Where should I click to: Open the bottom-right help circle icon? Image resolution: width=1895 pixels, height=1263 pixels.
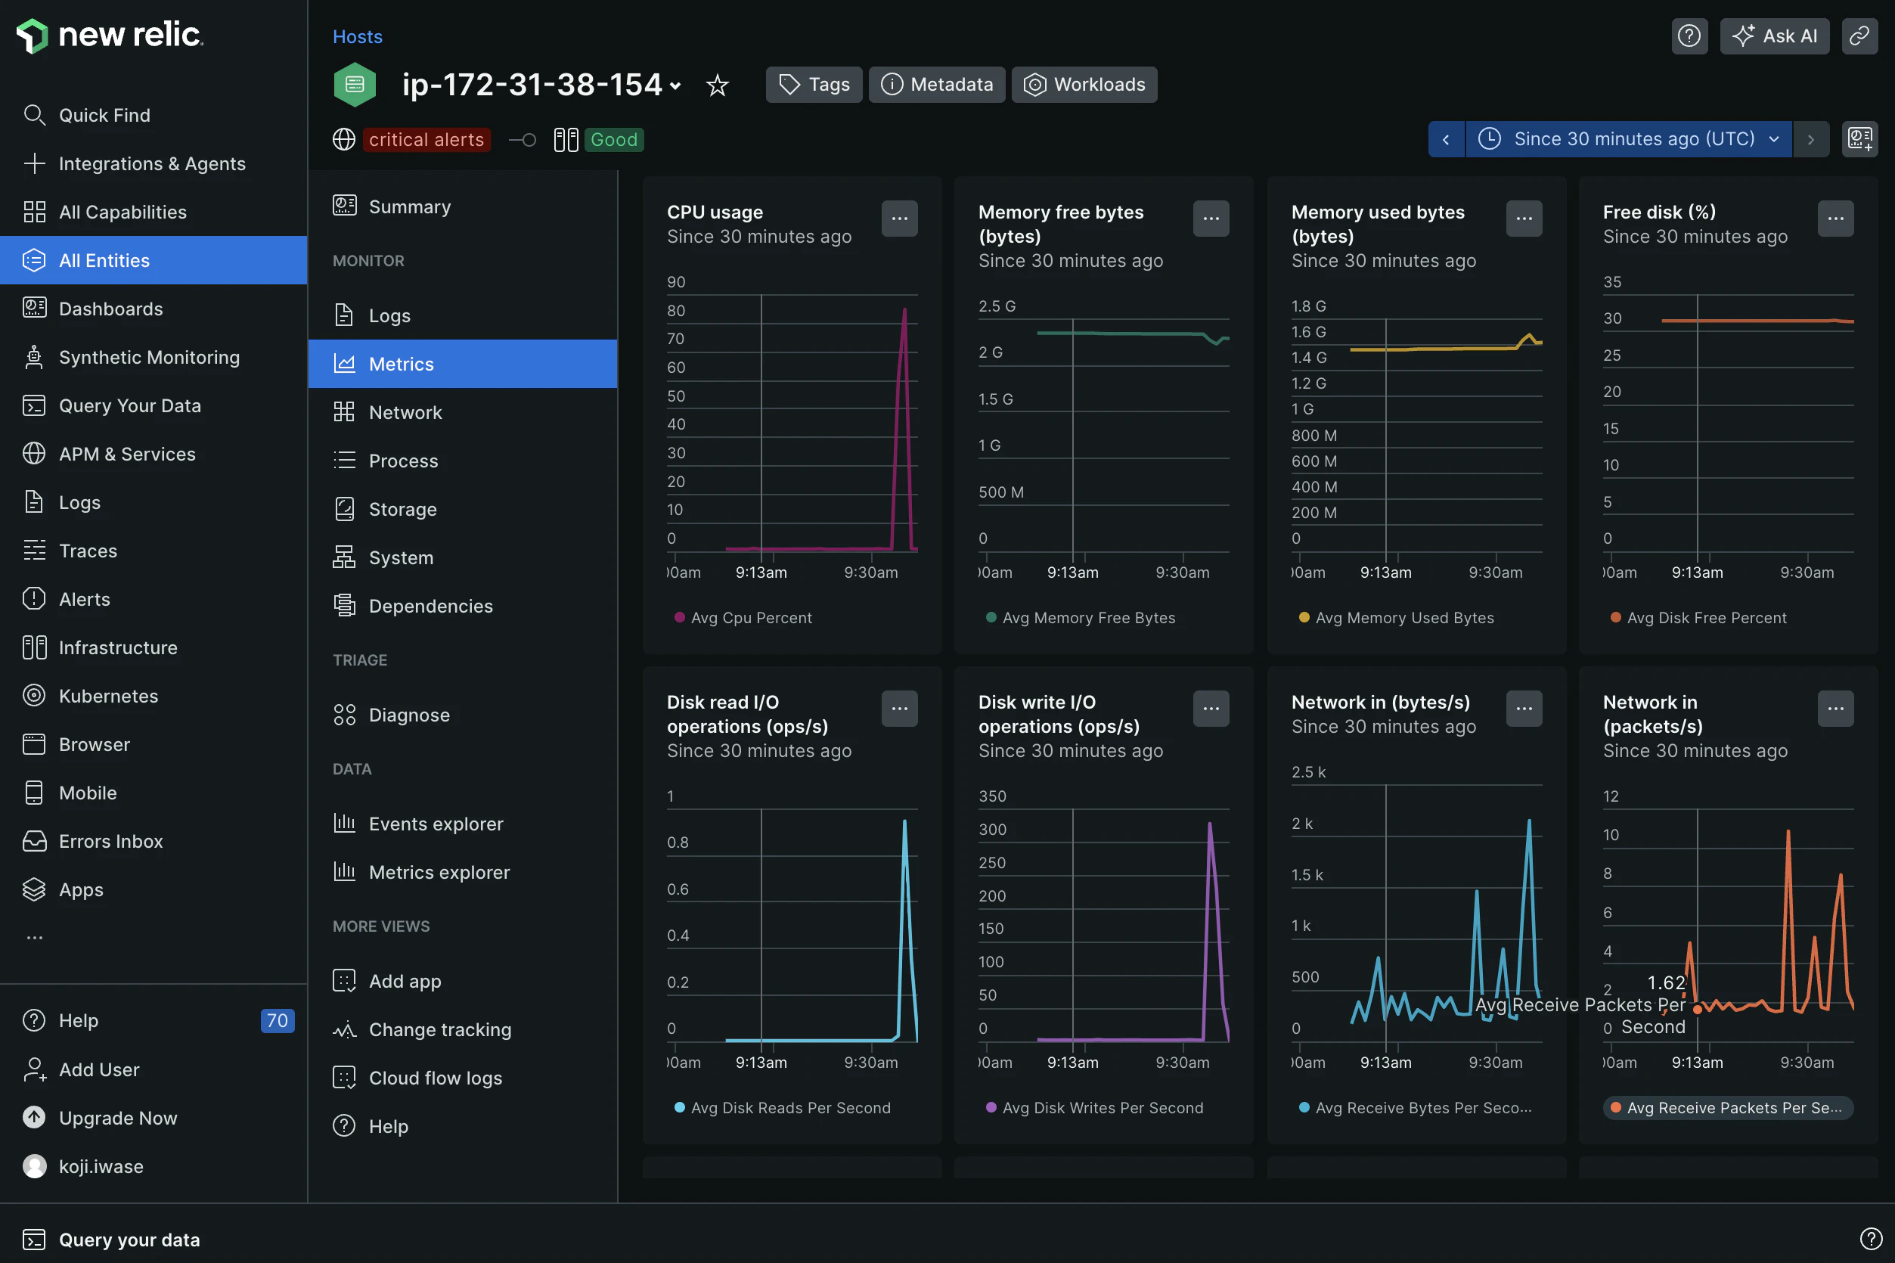tap(1871, 1239)
